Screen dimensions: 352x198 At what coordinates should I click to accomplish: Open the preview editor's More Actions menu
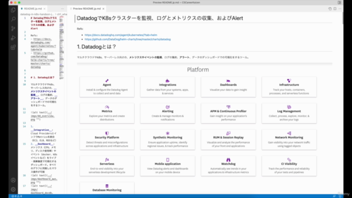click(340, 9)
